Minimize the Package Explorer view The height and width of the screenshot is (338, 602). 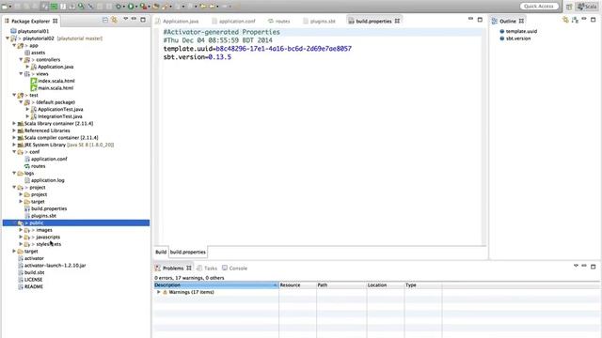(134, 19)
